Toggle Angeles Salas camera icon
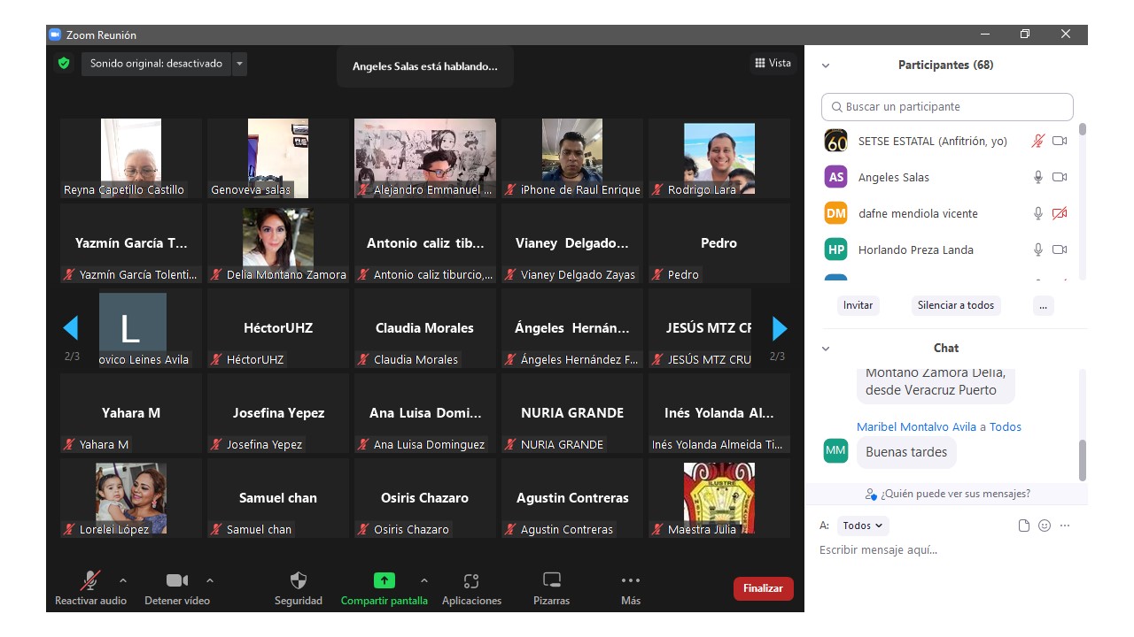This screenshot has height=637, width=1134. (x=1060, y=177)
